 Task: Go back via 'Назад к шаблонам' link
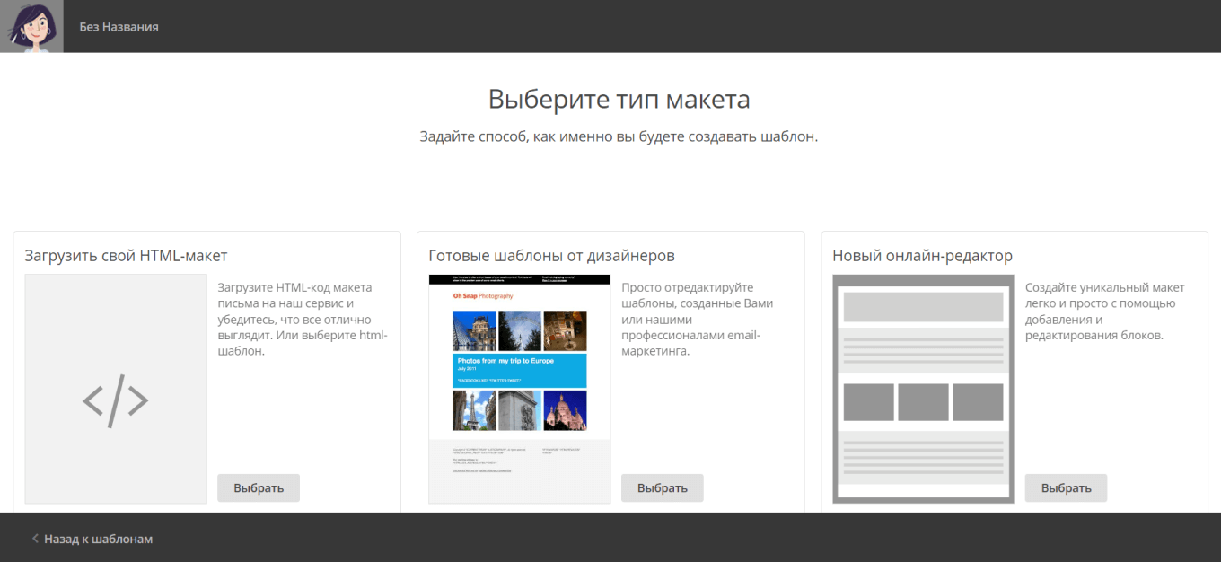pos(98,539)
